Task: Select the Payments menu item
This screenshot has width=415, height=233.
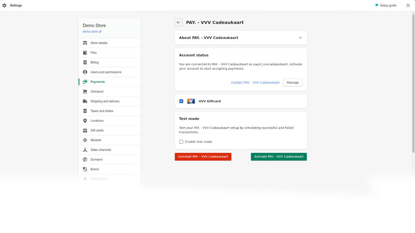Action: pos(110,82)
